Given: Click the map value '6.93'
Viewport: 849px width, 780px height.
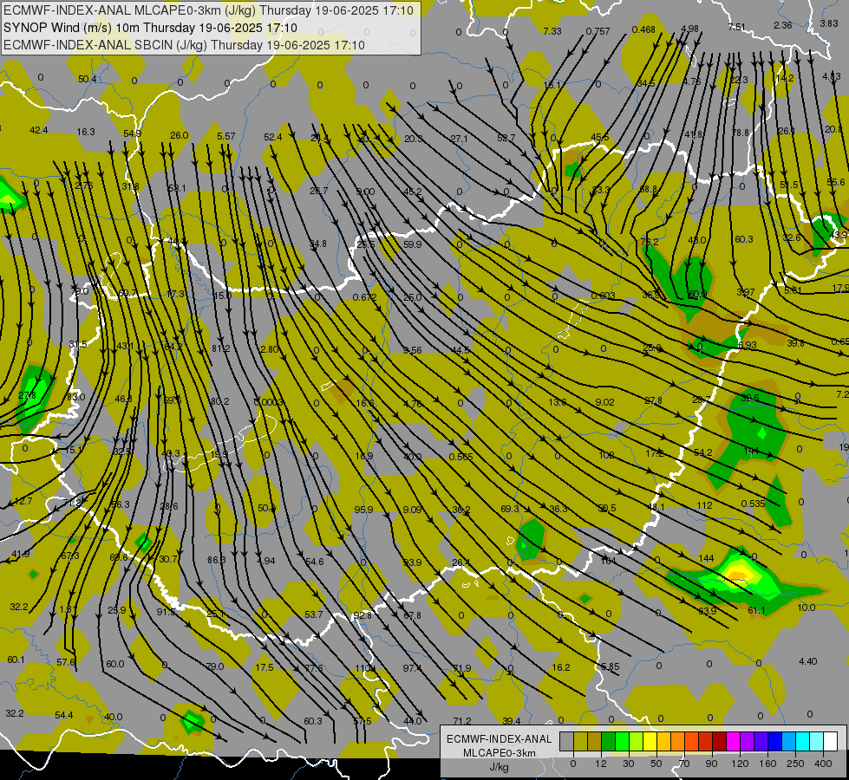Looking at the screenshot, I should point(748,345).
